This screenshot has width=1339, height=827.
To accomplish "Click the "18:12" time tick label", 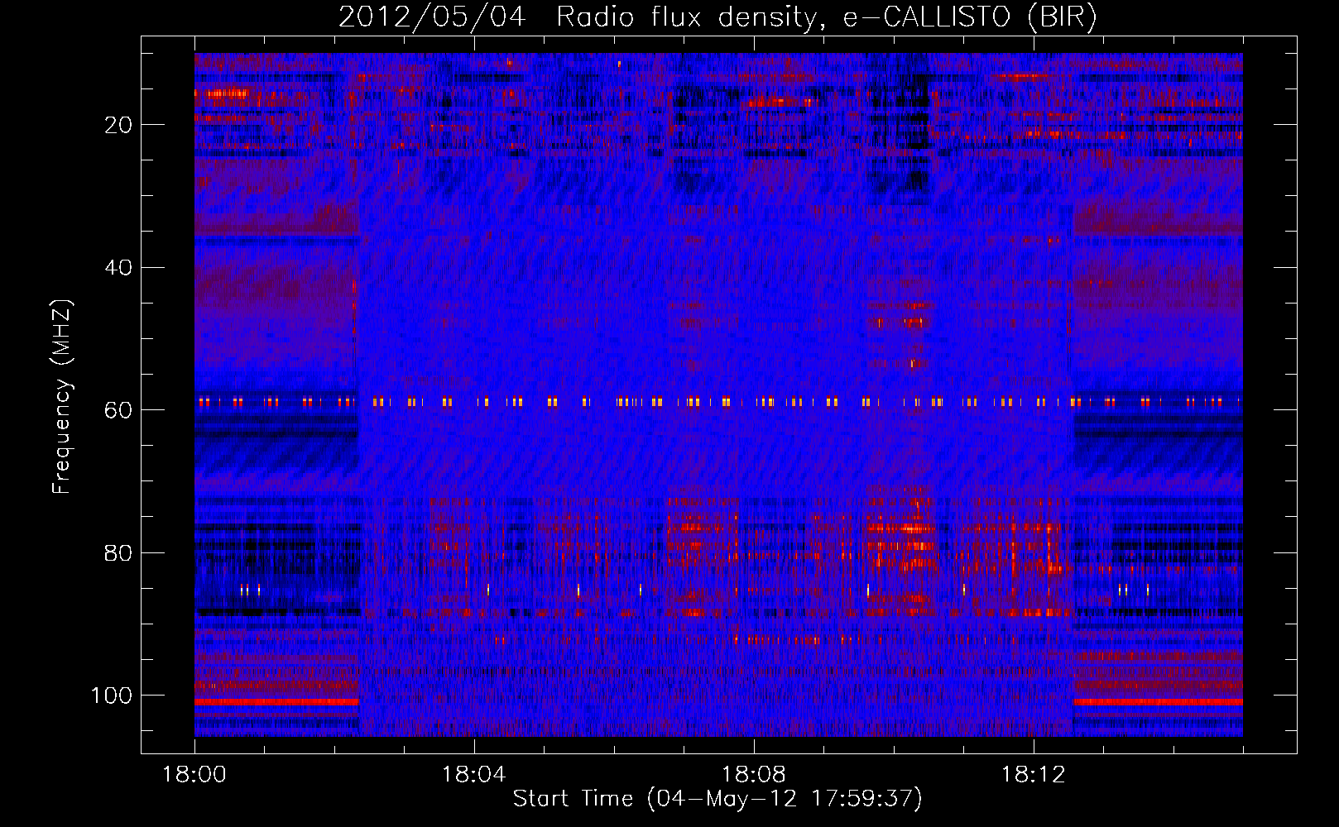I will [x=1033, y=775].
